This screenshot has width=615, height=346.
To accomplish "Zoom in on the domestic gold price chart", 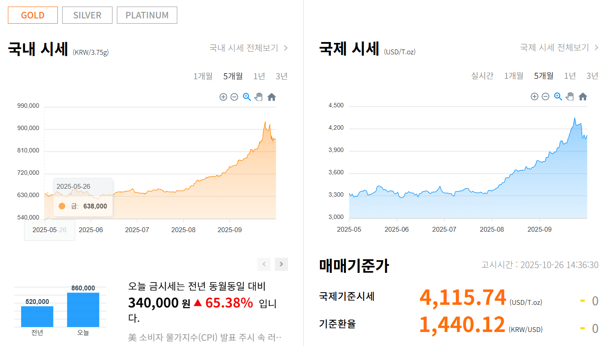I will pos(223,97).
